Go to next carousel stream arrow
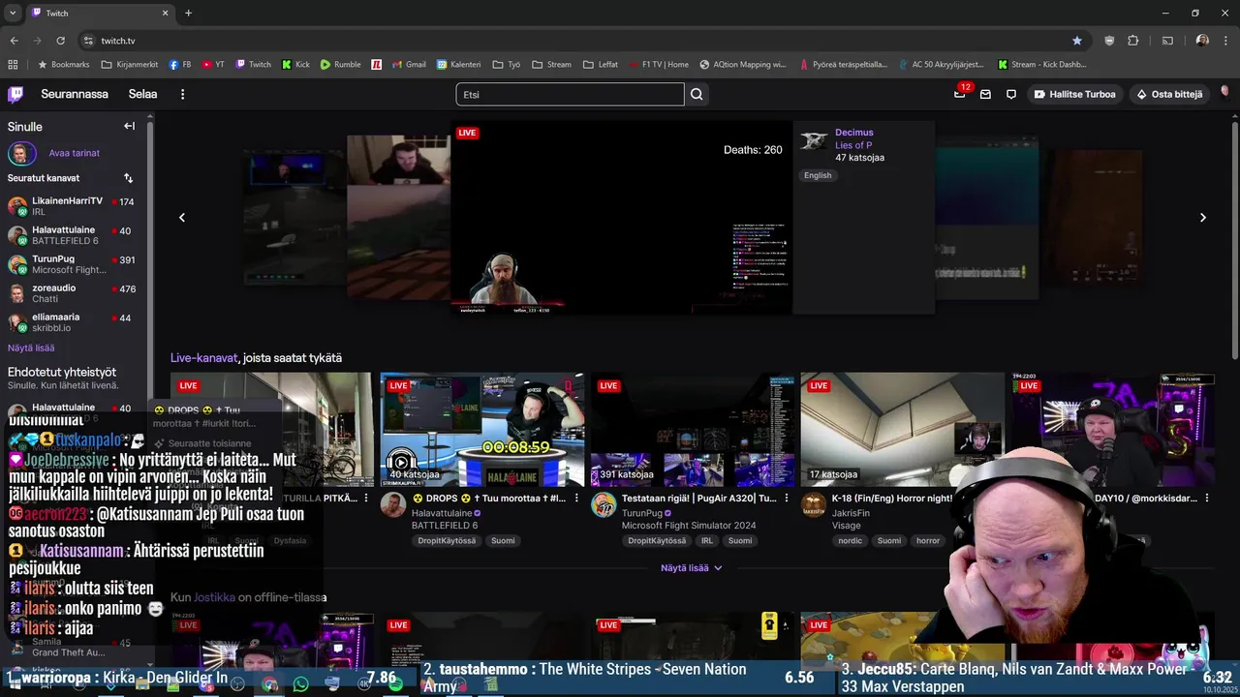Image resolution: width=1240 pixels, height=697 pixels. (x=1203, y=218)
